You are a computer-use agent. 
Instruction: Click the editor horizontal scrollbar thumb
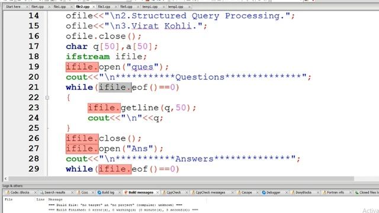coord(181,179)
